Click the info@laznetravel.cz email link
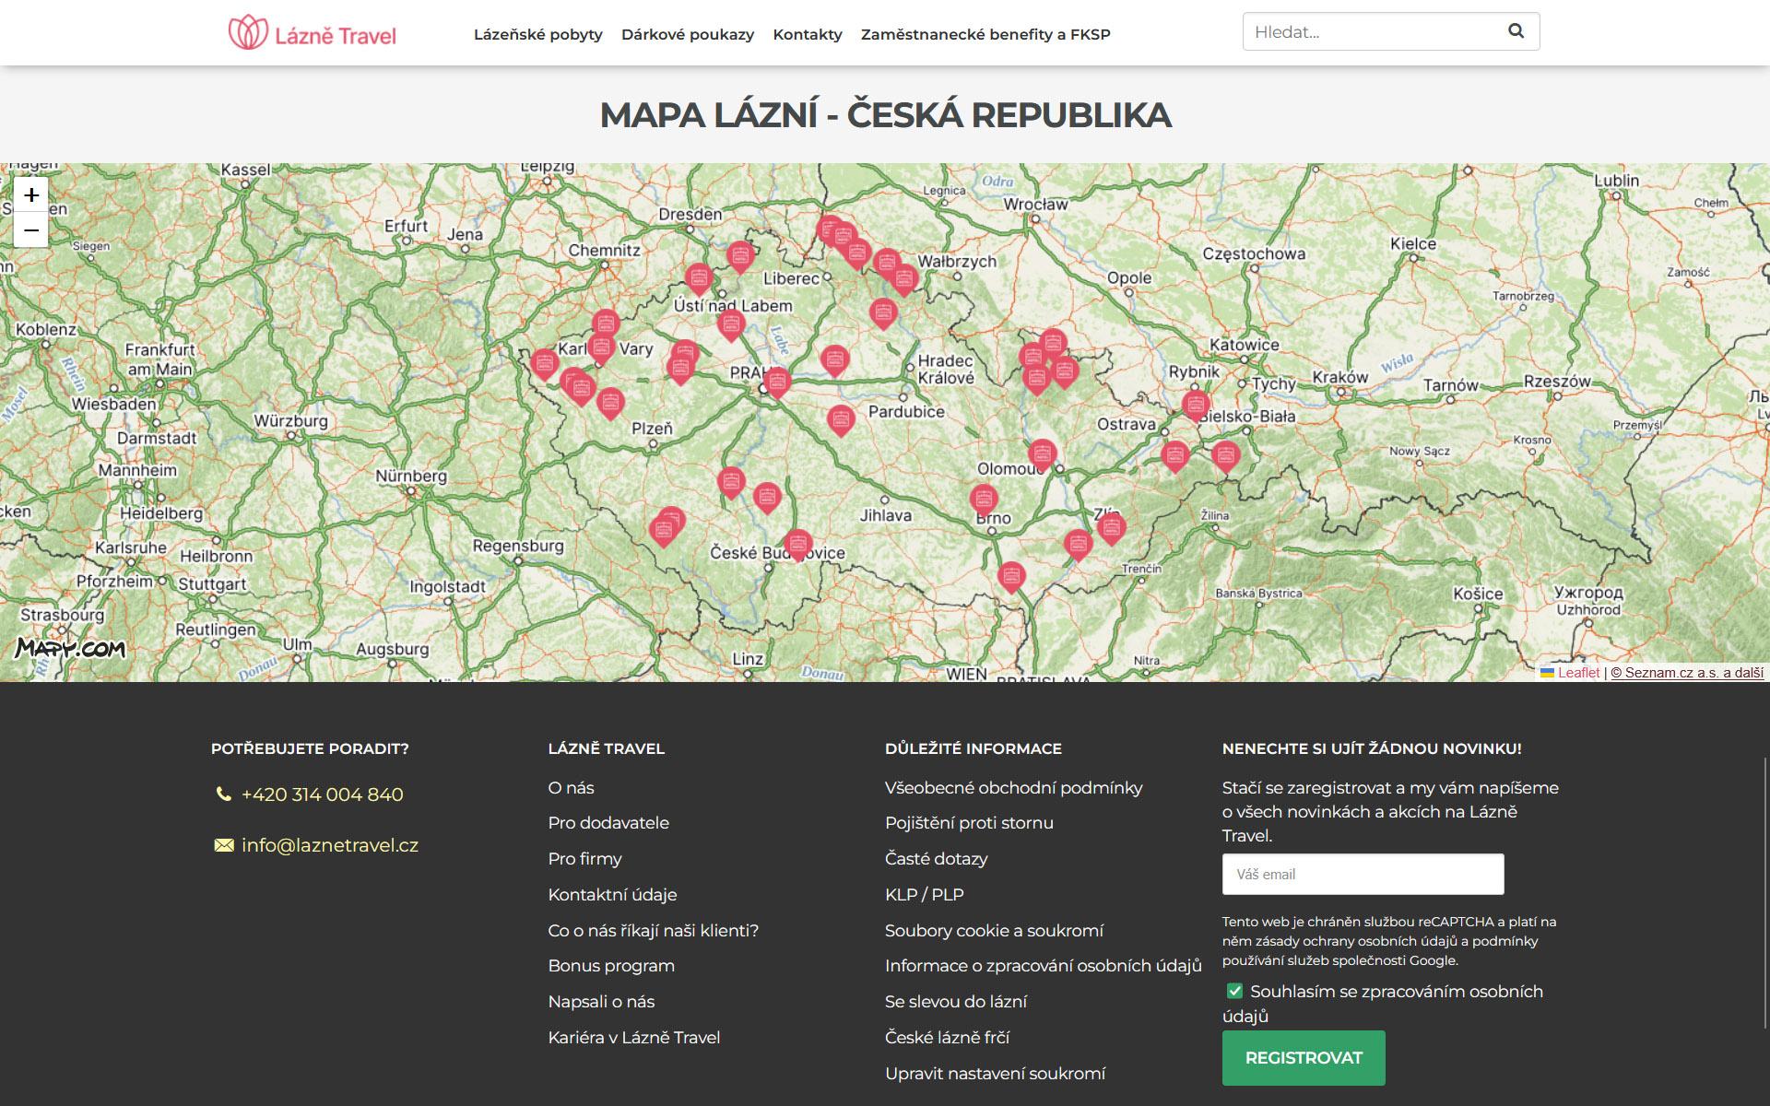The image size is (1770, 1106). (329, 845)
